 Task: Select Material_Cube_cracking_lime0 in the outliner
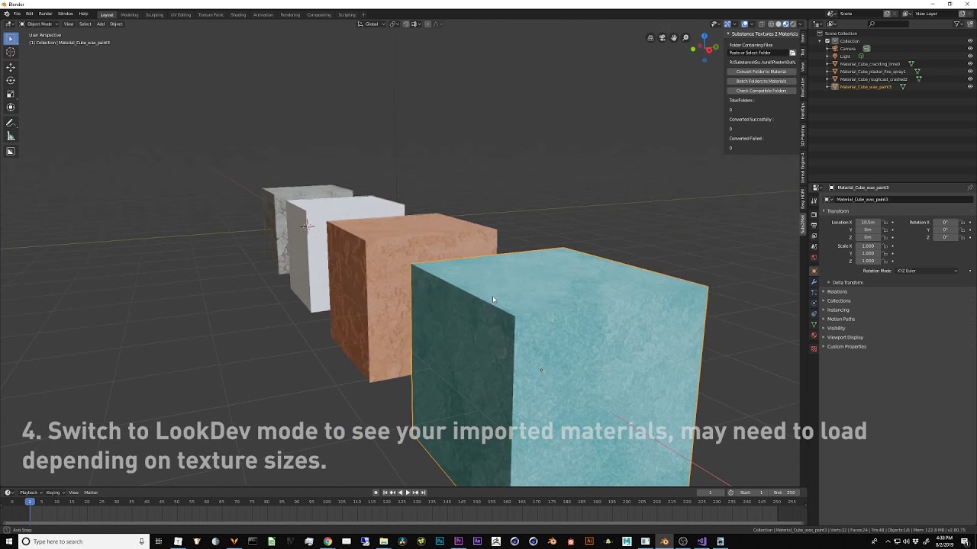point(870,64)
